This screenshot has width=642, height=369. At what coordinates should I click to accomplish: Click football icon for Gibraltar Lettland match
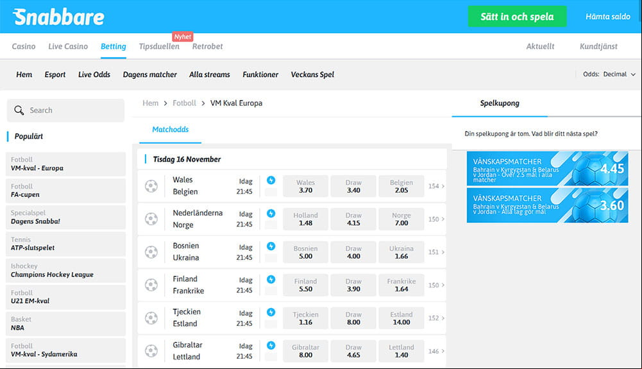[x=151, y=351]
